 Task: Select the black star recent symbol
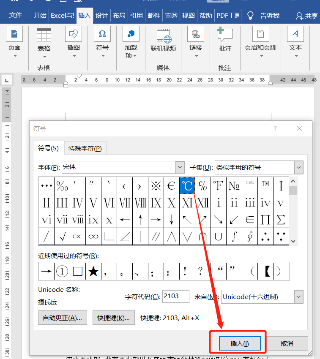point(93,271)
